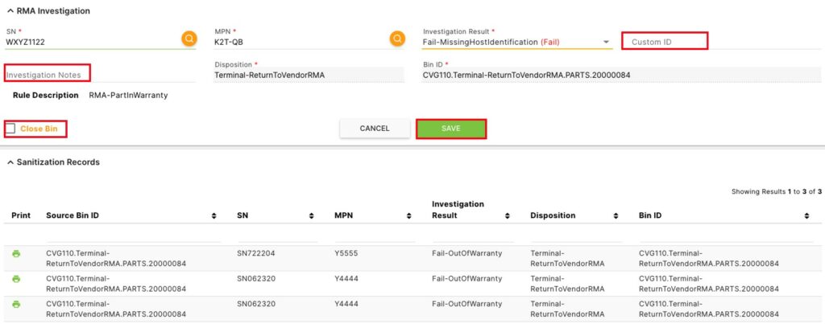Open the Investigation Result dropdown
The image size is (825, 324).
pyautogui.click(x=607, y=43)
